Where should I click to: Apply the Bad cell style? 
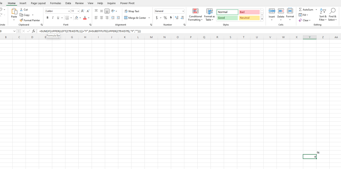tap(249, 12)
